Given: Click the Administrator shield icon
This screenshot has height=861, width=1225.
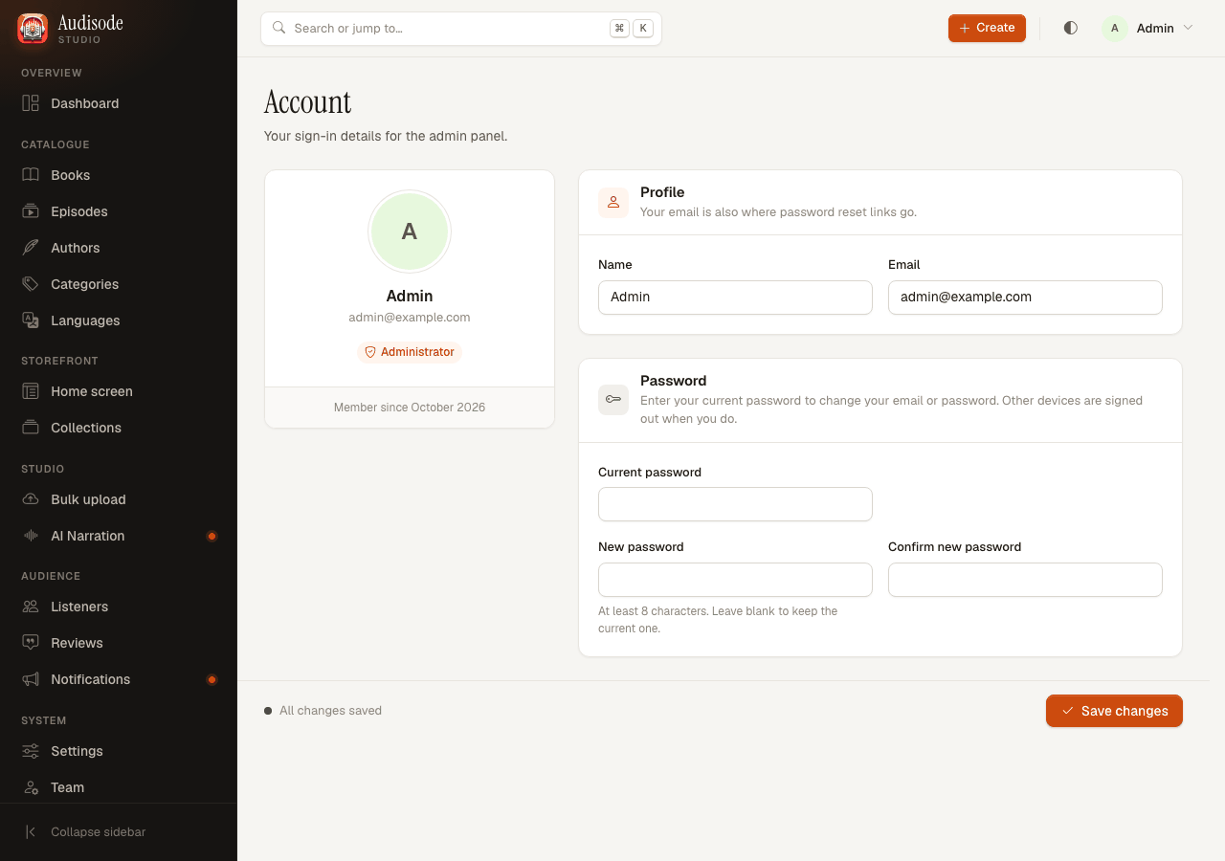Looking at the screenshot, I should (370, 352).
